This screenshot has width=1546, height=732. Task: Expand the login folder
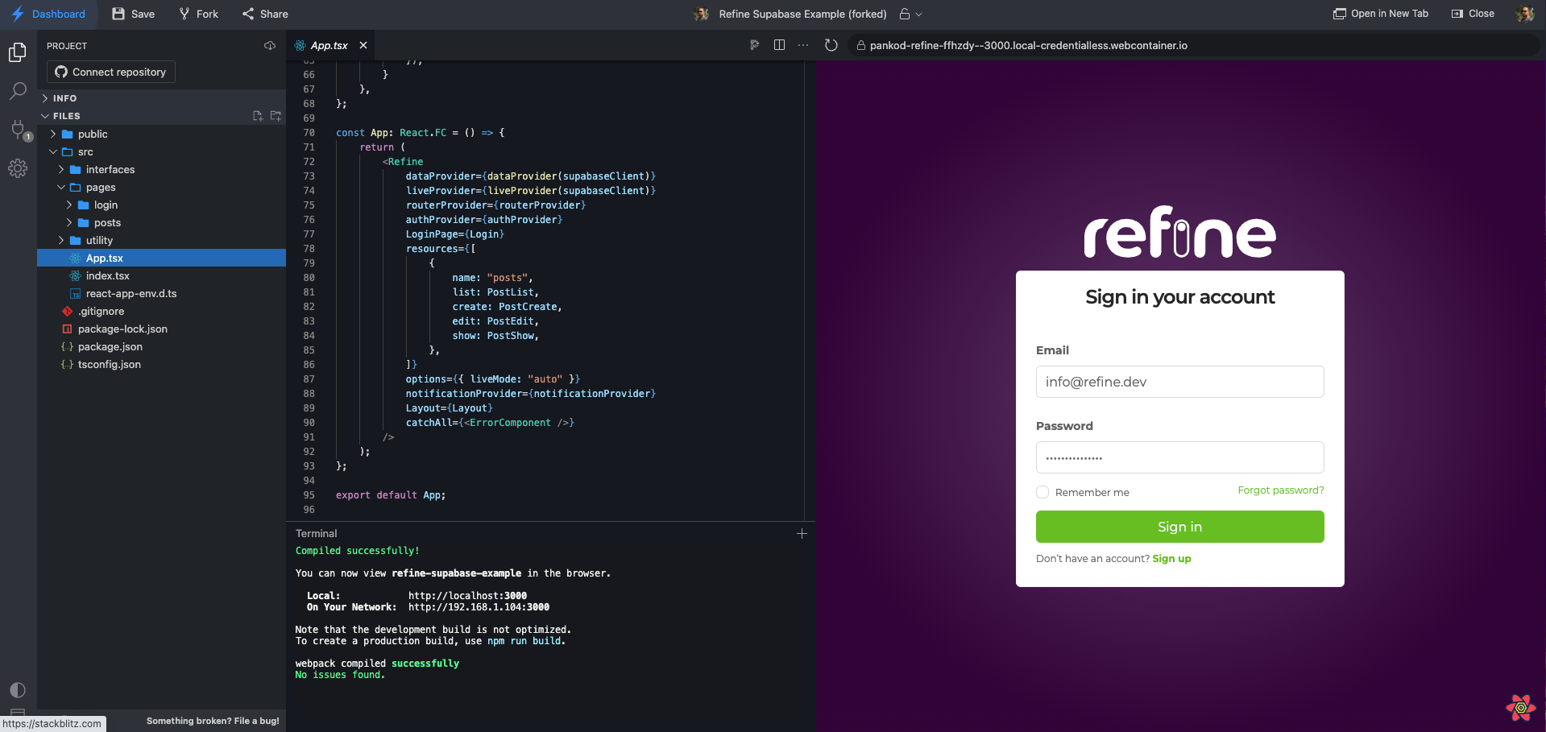tap(161, 205)
